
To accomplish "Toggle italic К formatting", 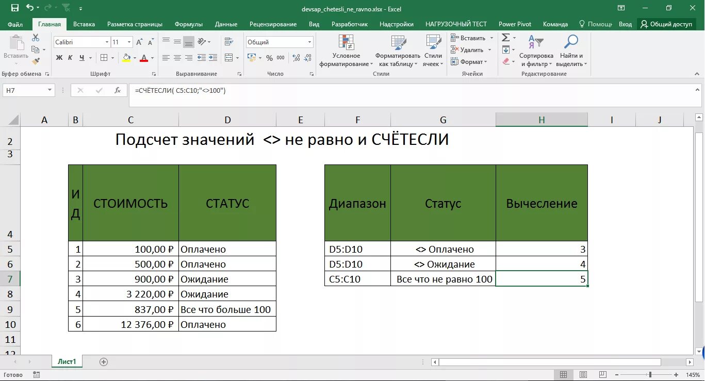I will coord(70,58).
